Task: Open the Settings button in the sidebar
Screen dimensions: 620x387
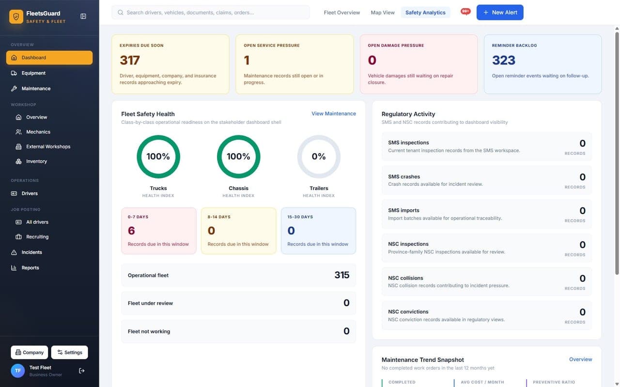Action: coord(69,352)
